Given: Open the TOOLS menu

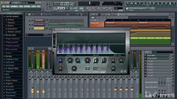Looking at the screenshot, I should (34, 6).
